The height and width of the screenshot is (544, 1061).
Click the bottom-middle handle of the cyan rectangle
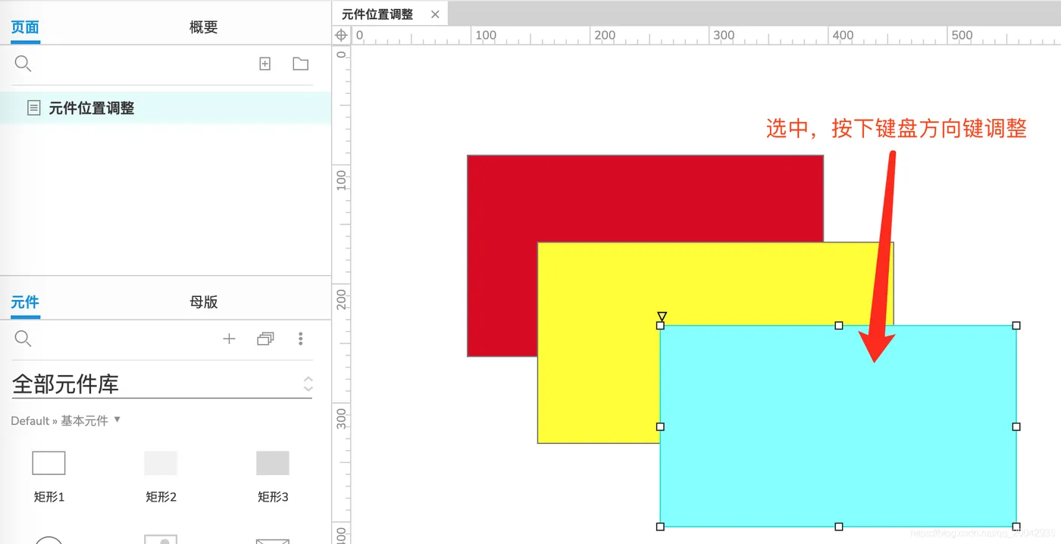[x=839, y=527]
